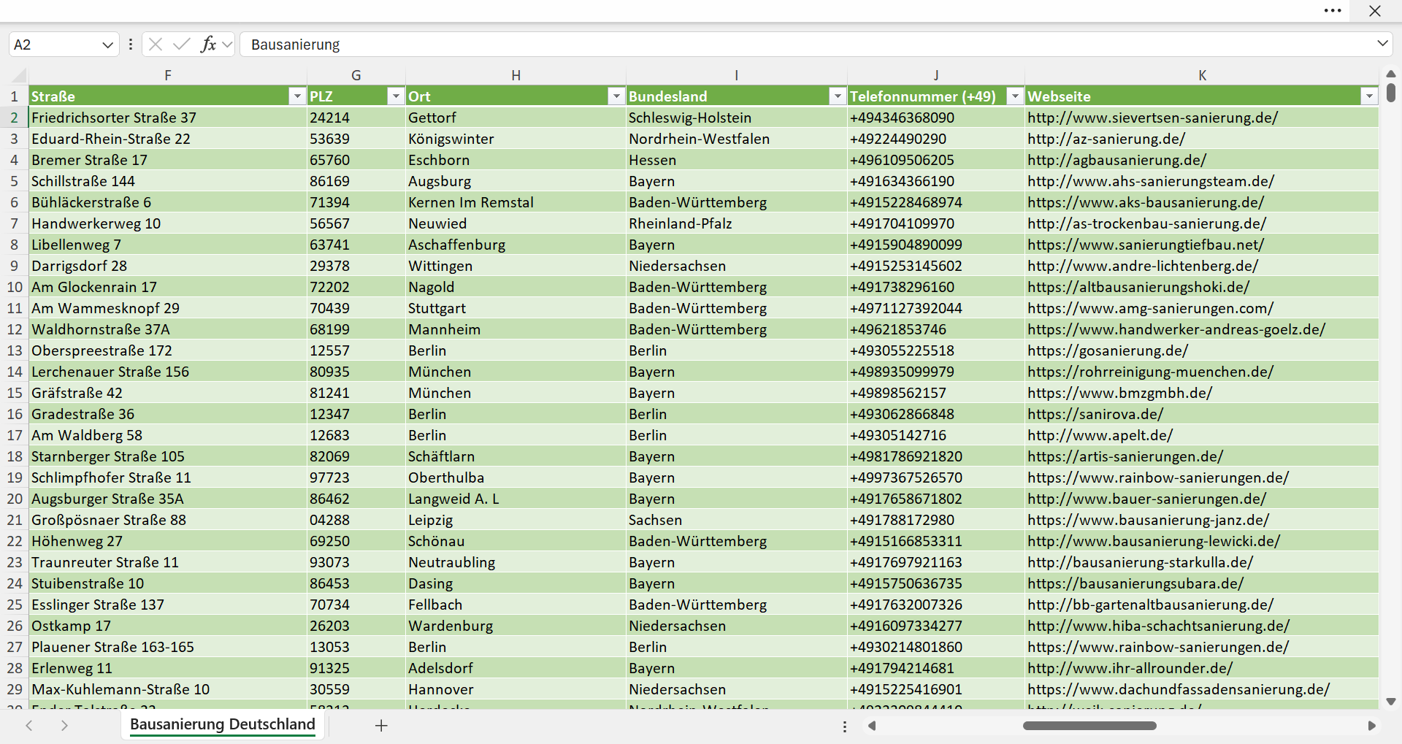Click horizontal scrollbar right arrow

click(1371, 726)
